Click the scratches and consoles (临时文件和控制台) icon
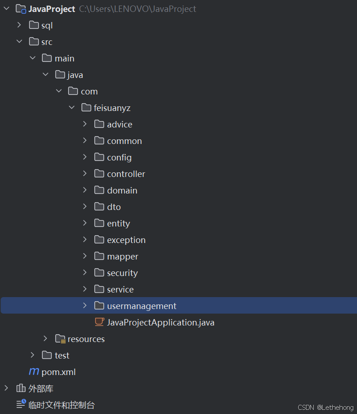The height and width of the screenshot is (414, 357). (21, 405)
